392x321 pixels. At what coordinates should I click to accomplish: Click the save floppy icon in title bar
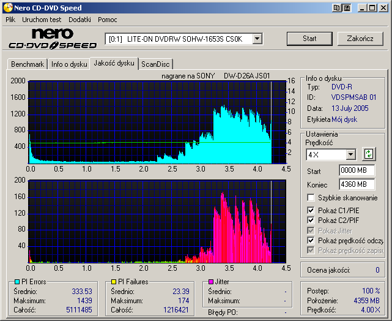(347, 8)
